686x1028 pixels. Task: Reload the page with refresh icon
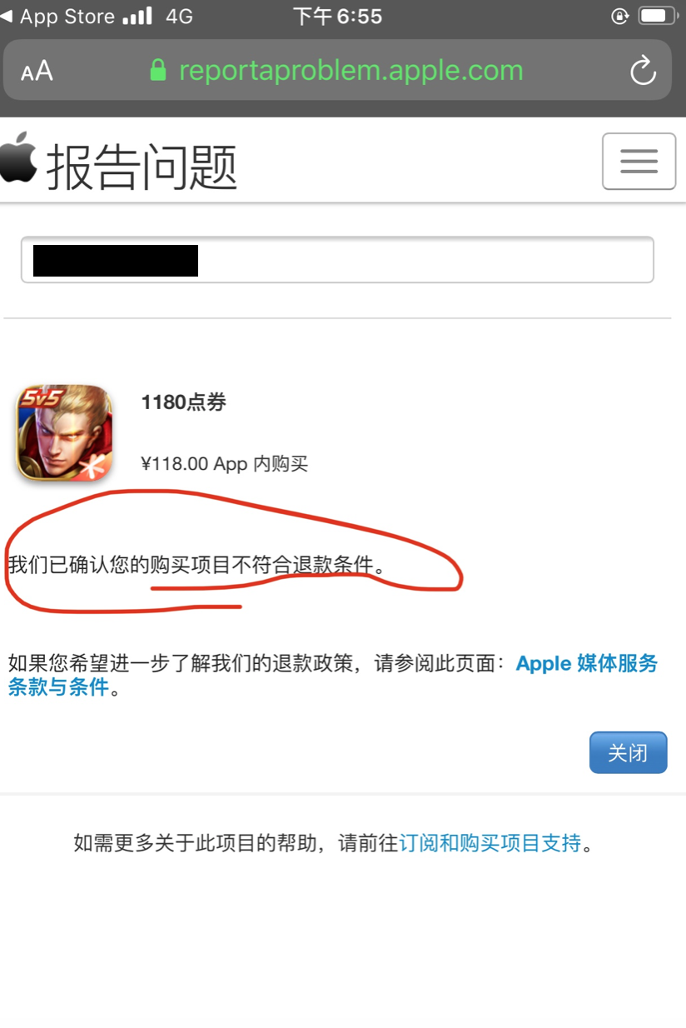pos(643,71)
